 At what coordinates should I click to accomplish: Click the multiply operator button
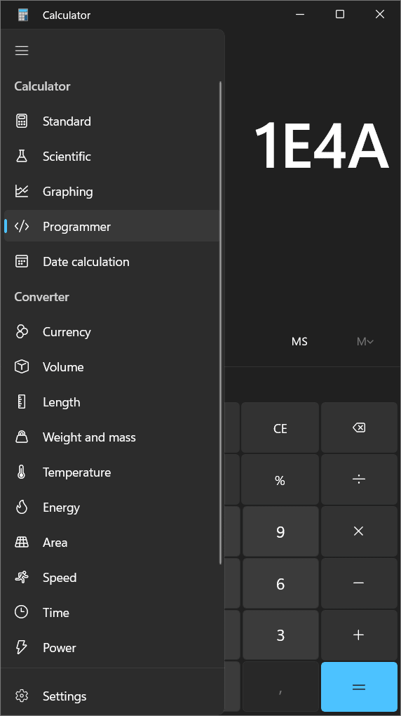(x=359, y=531)
